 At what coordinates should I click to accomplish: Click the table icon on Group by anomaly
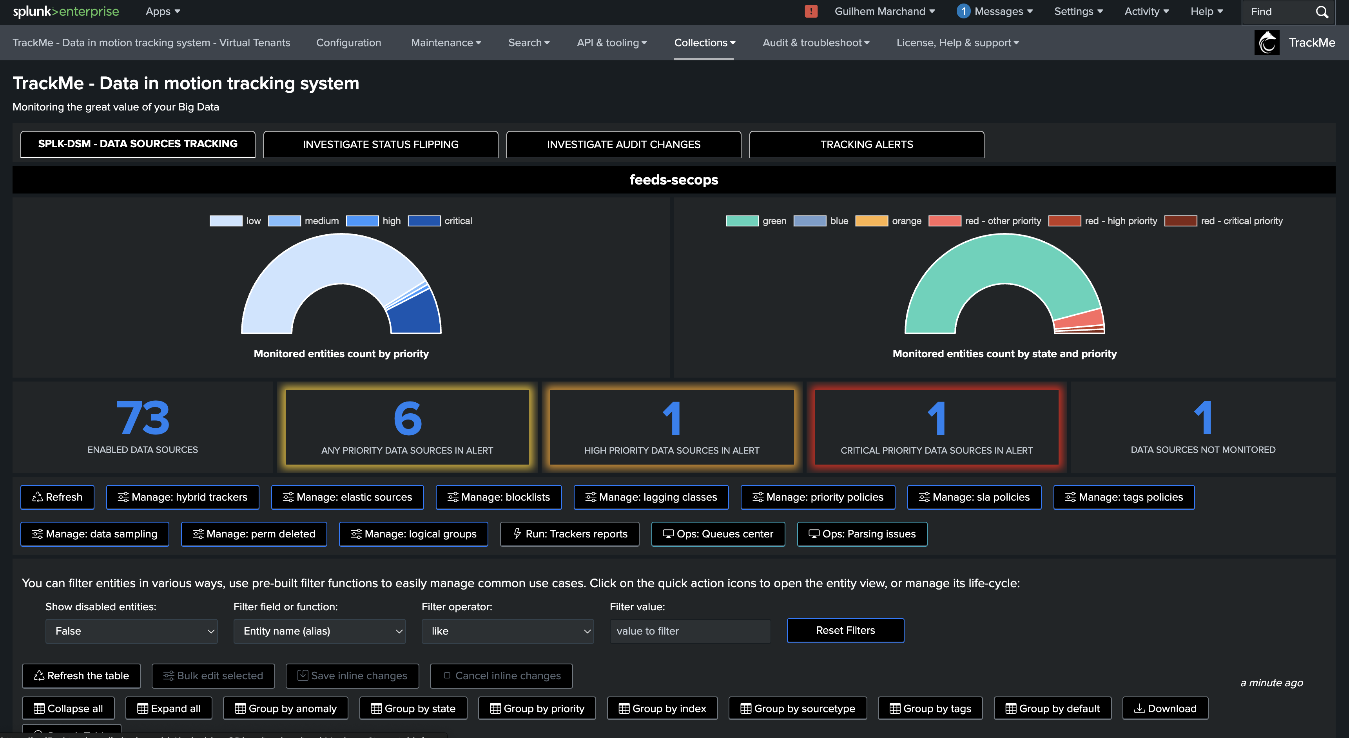240,708
